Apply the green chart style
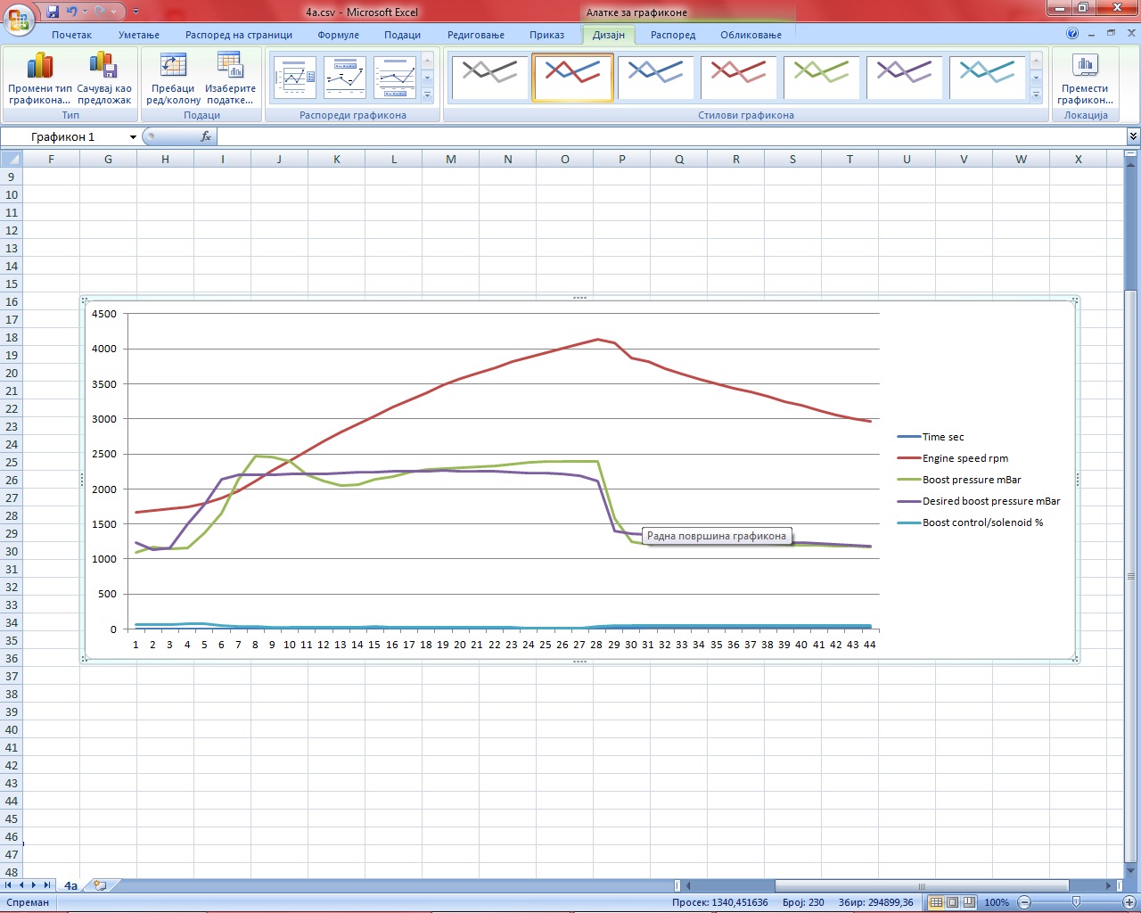1141x913 pixels. click(x=821, y=78)
